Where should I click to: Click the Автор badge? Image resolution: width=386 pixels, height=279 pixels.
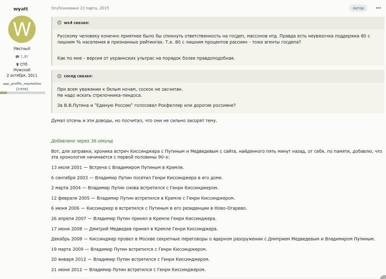(x=358, y=8)
